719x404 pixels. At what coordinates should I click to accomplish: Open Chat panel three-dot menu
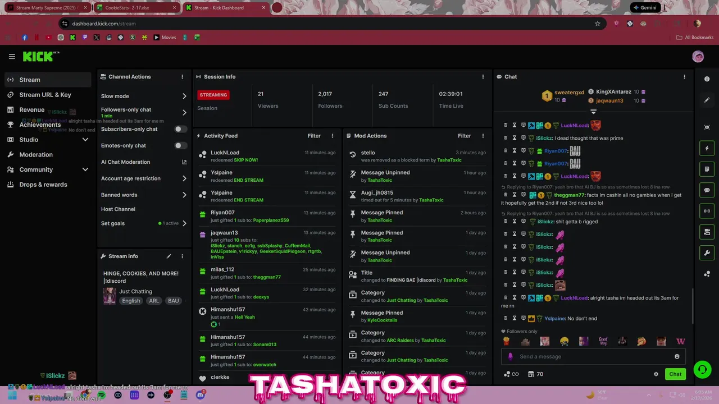coord(684,77)
